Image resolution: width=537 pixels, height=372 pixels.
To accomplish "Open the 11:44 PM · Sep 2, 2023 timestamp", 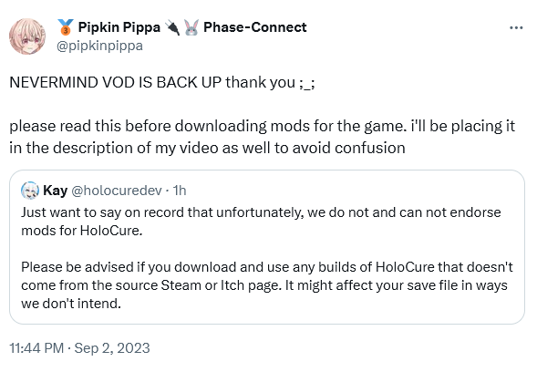I will tap(79, 348).
